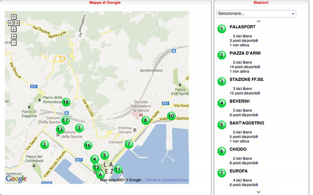The height and width of the screenshot is (195, 313).
Task: Click green badge 2 in station list
Action: (x=222, y=55)
